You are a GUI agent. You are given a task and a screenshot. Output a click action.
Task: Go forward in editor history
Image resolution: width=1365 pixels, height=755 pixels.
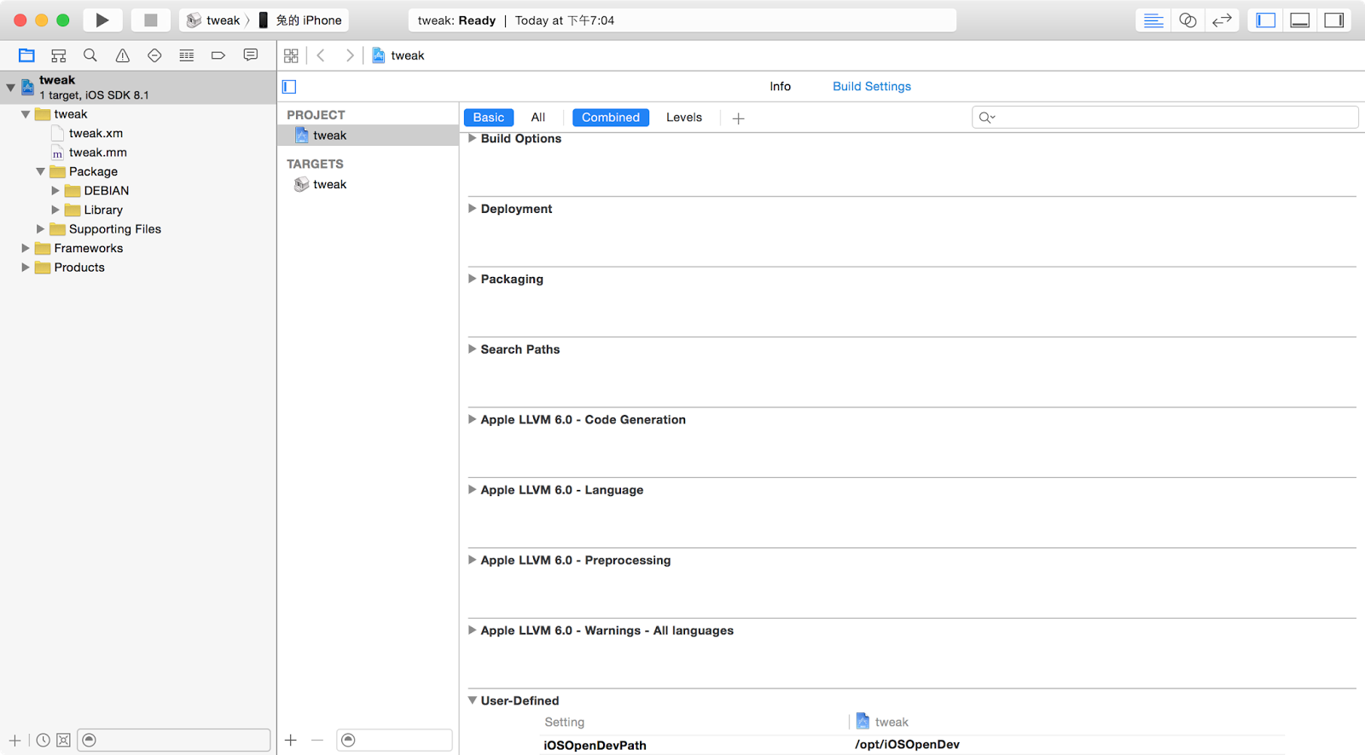[x=349, y=55]
